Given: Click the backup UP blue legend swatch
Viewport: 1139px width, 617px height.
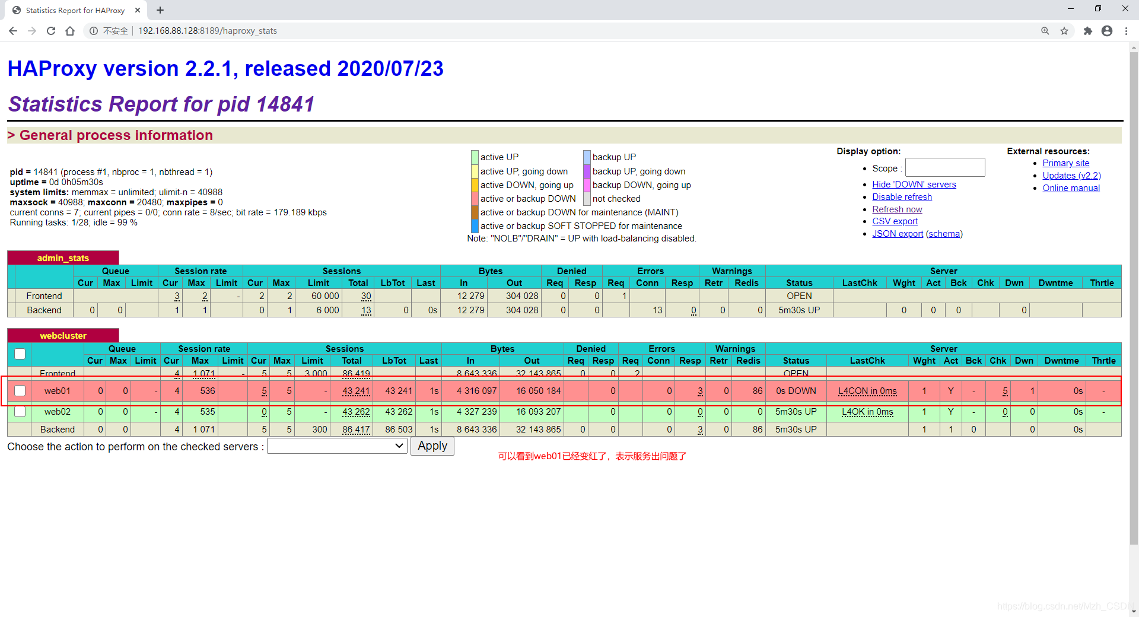Looking at the screenshot, I should pos(587,157).
